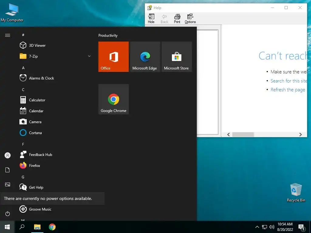Open Documents from Start sidebar

coord(8,170)
